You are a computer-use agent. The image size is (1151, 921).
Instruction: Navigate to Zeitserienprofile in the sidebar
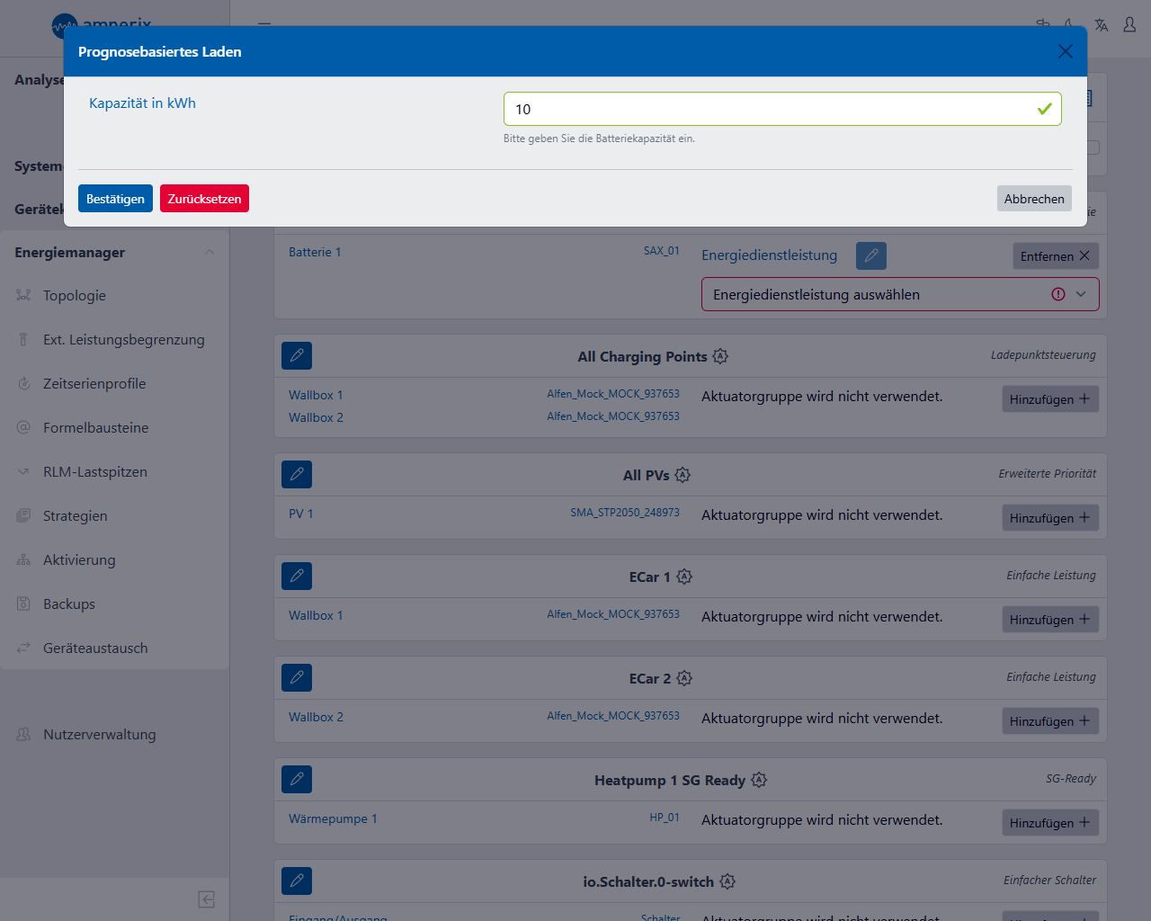[94, 384]
